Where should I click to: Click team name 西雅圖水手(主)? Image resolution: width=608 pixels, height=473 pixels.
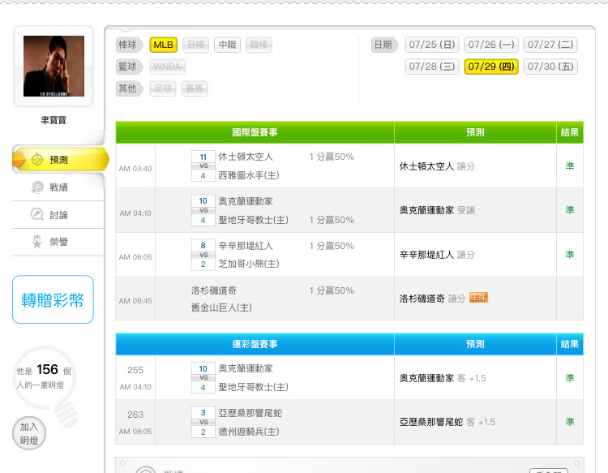click(x=249, y=175)
